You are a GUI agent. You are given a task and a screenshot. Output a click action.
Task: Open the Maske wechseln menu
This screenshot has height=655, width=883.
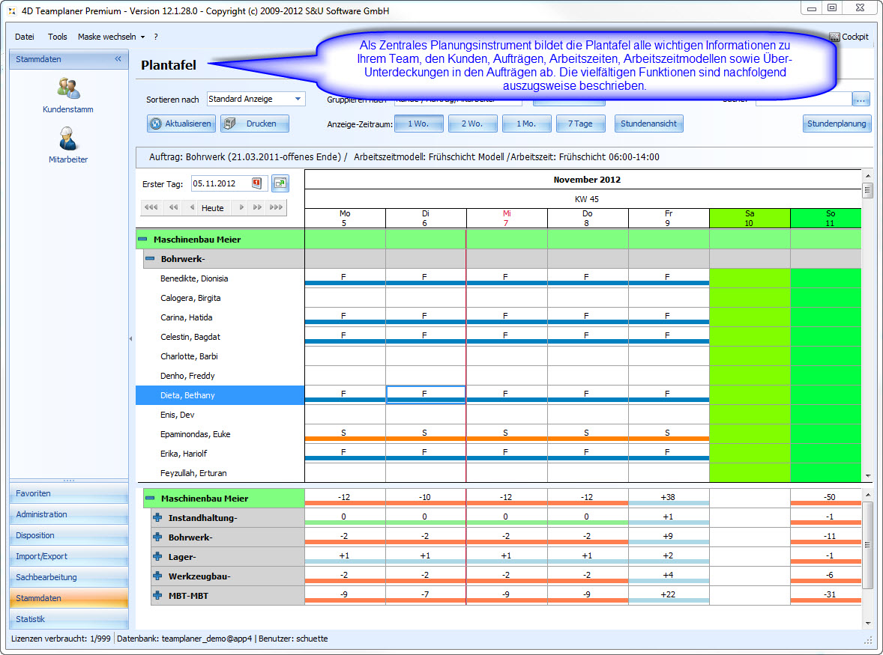(x=111, y=37)
